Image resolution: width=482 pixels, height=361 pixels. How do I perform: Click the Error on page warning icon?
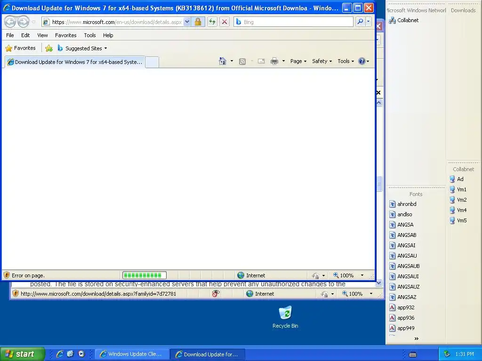pyautogui.click(x=7, y=275)
